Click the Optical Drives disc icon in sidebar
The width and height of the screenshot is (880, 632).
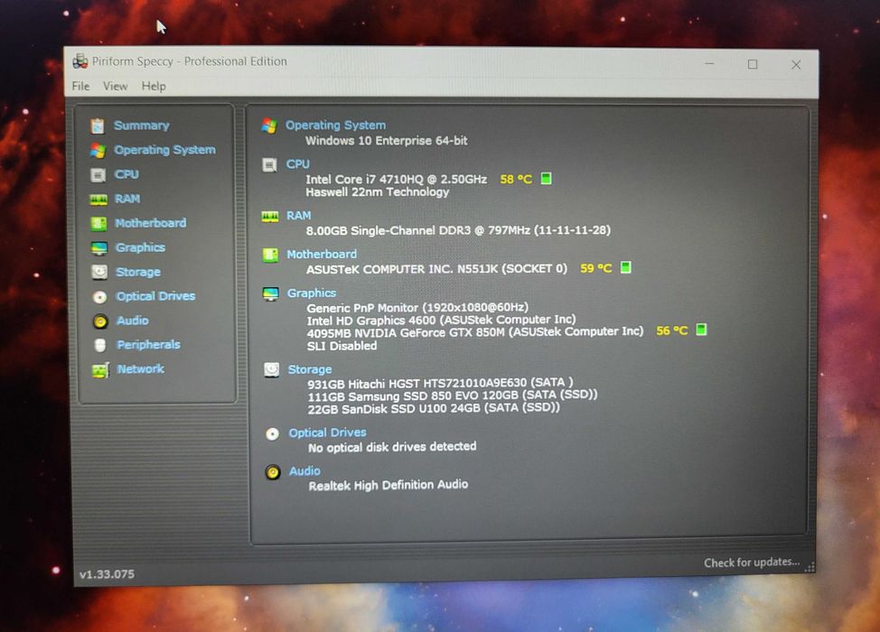click(100, 297)
